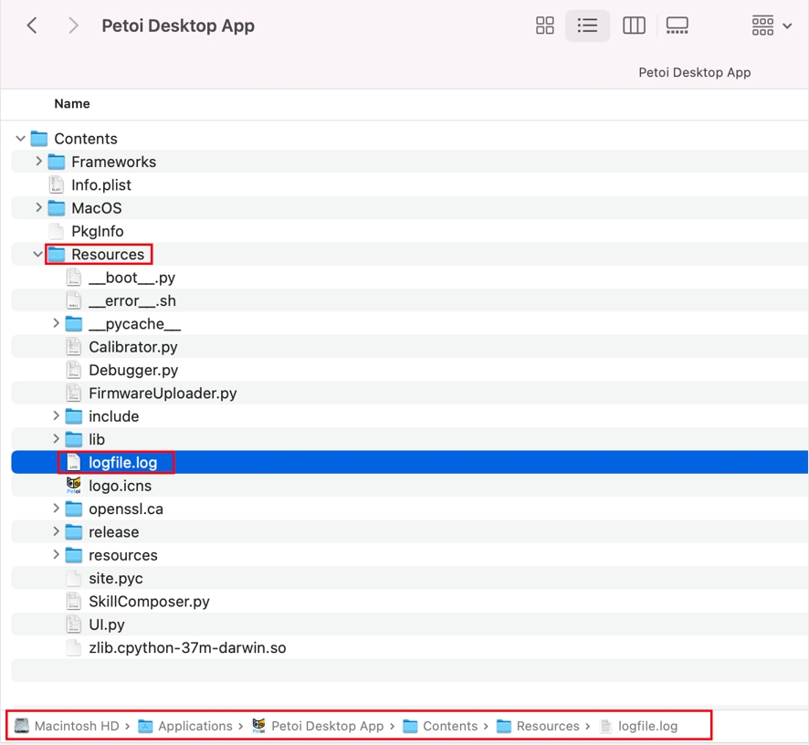Image resolution: width=809 pixels, height=745 pixels.
Task: Expand the Frameworks folder
Action: pyautogui.click(x=38, y=162)
